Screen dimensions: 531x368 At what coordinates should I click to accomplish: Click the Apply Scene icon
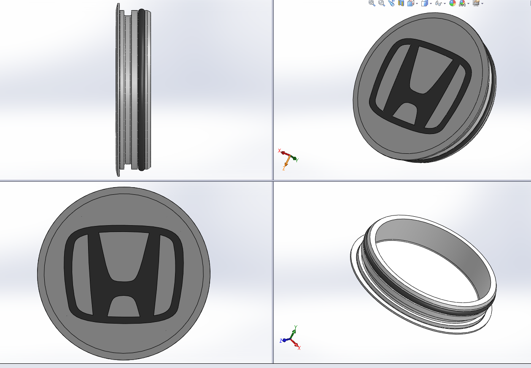(x=462, y=3)
